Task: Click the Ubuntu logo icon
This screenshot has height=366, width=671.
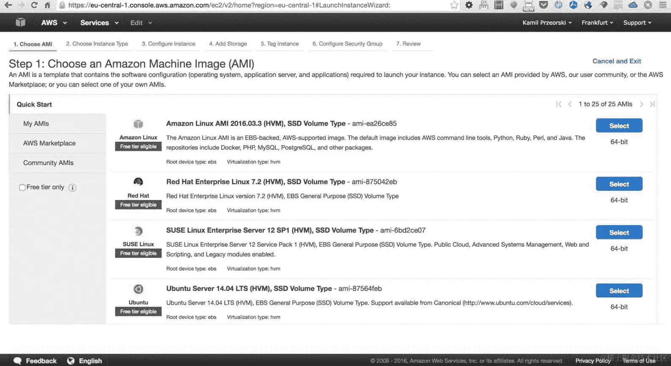Action: tap(138, 289)
